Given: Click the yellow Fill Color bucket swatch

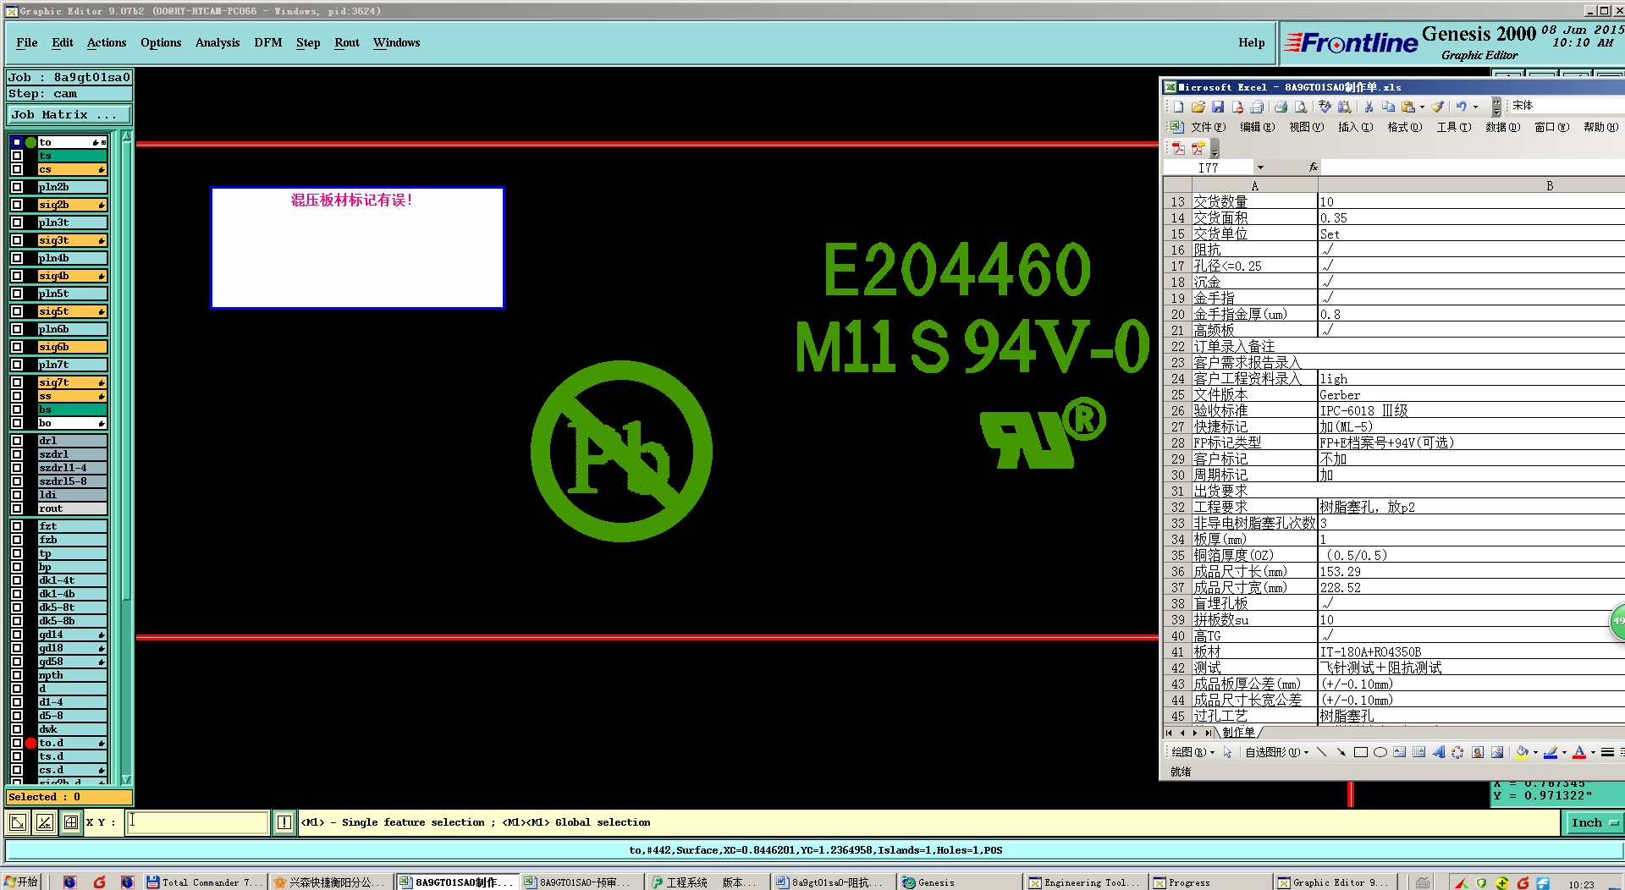Looking at the screenshot, I should point(1523,752).
